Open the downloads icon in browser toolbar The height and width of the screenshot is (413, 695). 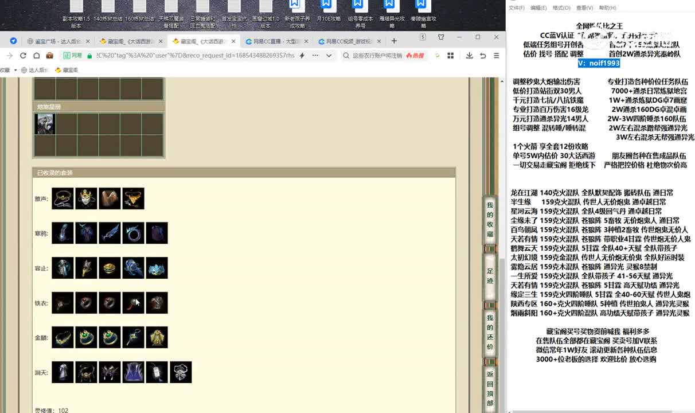coord(469,56)
